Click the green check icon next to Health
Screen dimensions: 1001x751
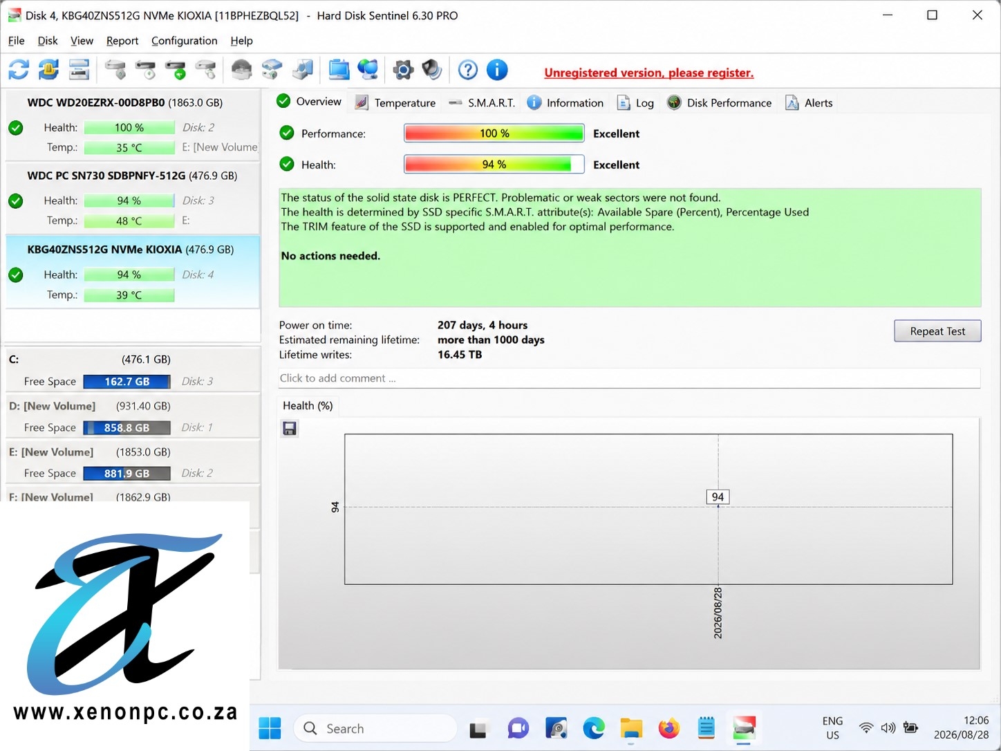(287, 164)
